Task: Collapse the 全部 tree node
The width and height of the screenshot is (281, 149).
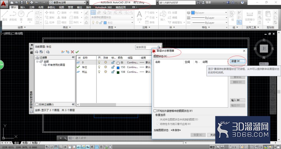Action: coord(37,61)
